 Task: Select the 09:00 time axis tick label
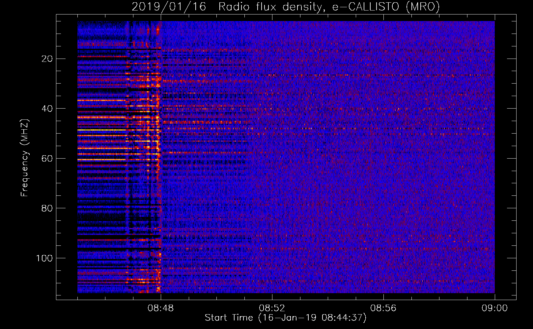[494, 308]
